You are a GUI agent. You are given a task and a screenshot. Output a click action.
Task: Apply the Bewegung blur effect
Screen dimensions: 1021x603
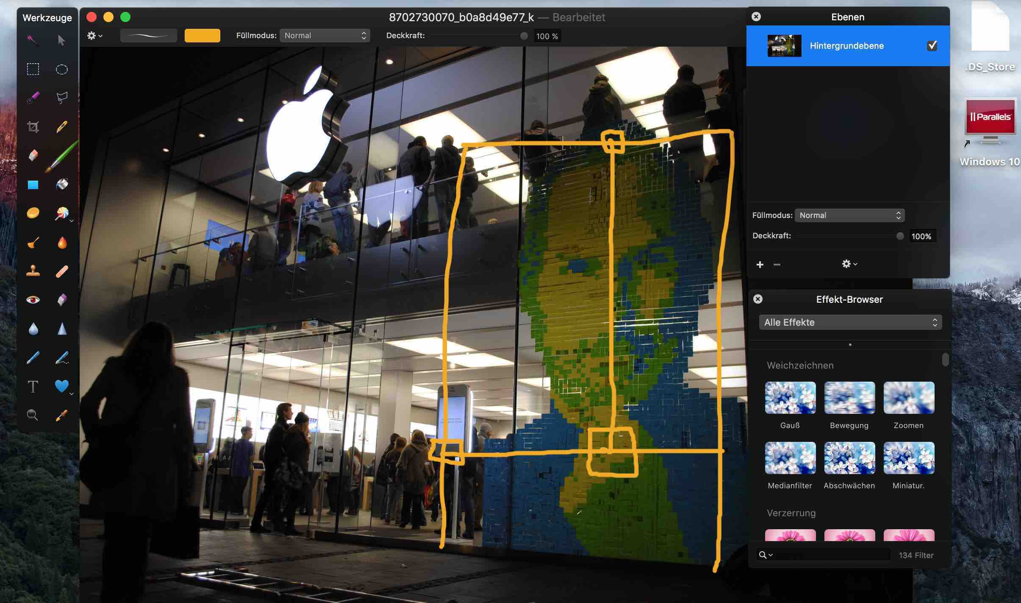tap(849, 398)
